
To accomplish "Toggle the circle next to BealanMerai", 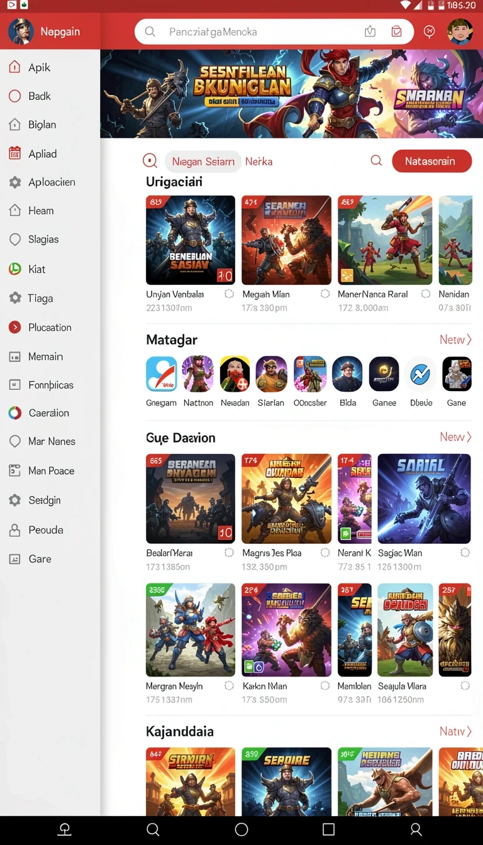I will pos(229,553).
